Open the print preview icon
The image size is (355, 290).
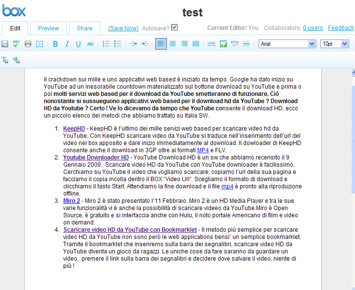(40, 44)
